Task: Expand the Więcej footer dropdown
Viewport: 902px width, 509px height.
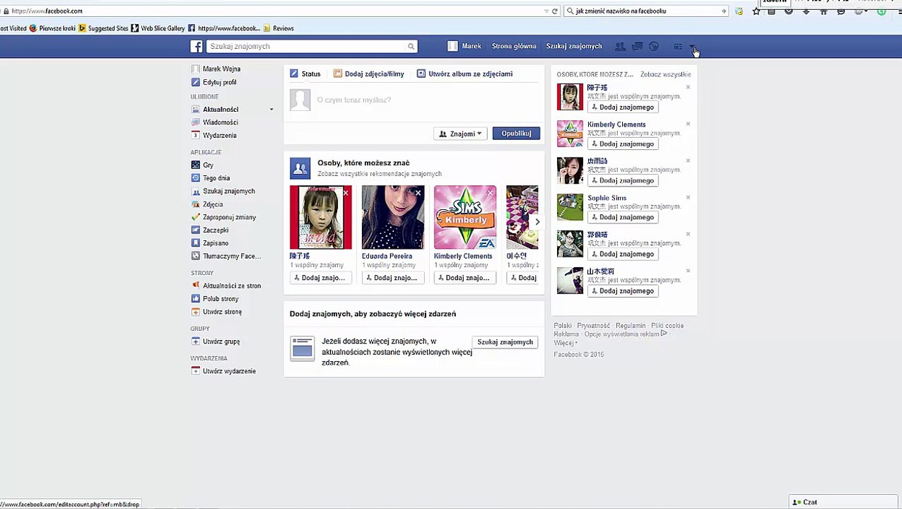Action: (x=566, y=343)
